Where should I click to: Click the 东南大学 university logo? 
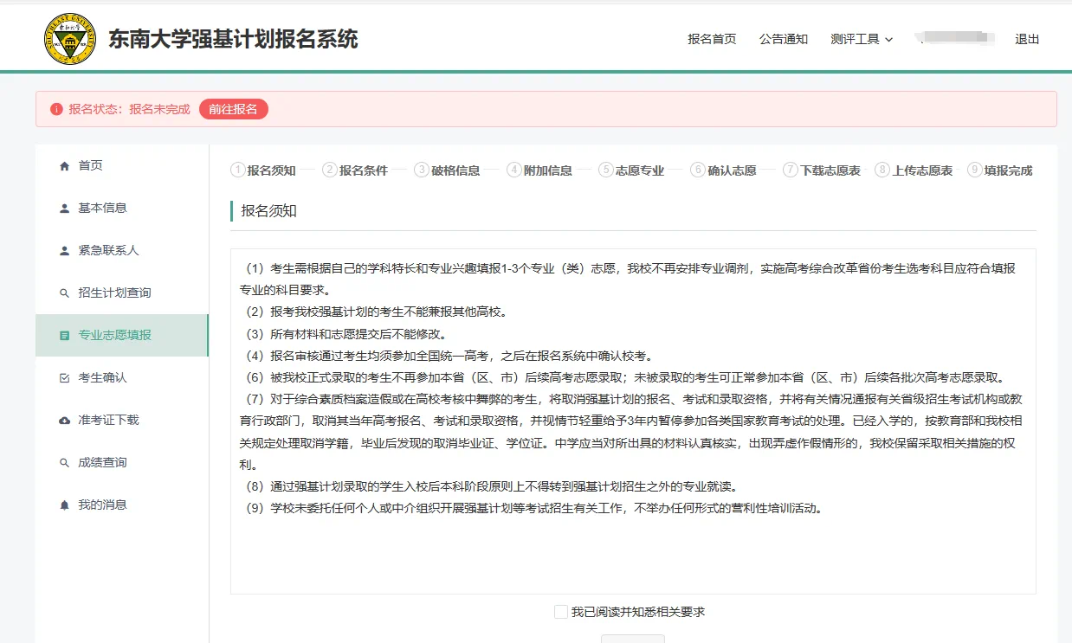tap(69, 36)
